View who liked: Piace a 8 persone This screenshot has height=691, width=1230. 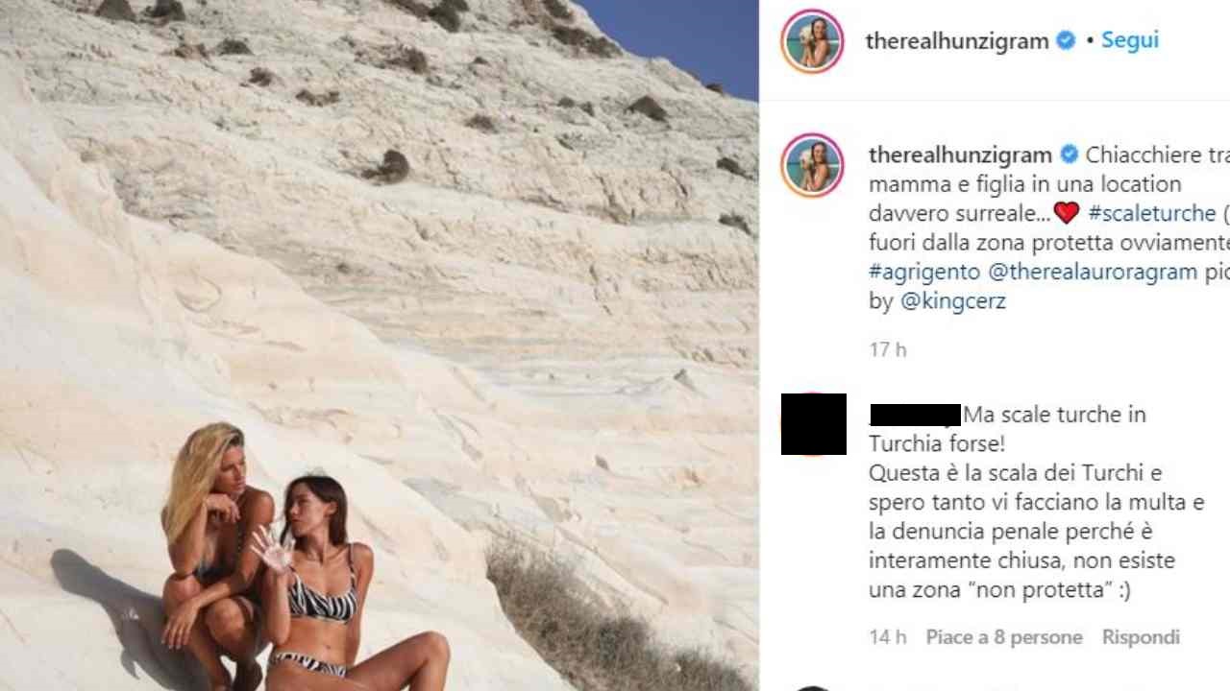(1004, 637)
